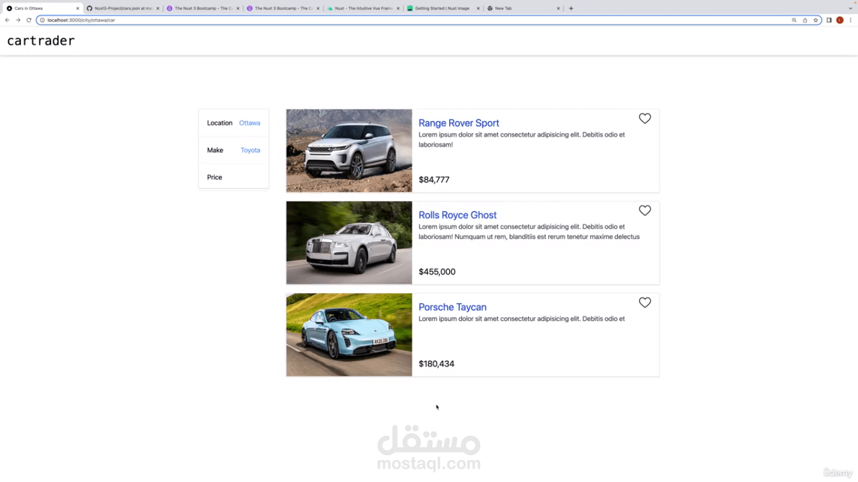The height and width of the screenshot is (482, 858).
Task: Expand the Price filter
Action: [234, 177]
